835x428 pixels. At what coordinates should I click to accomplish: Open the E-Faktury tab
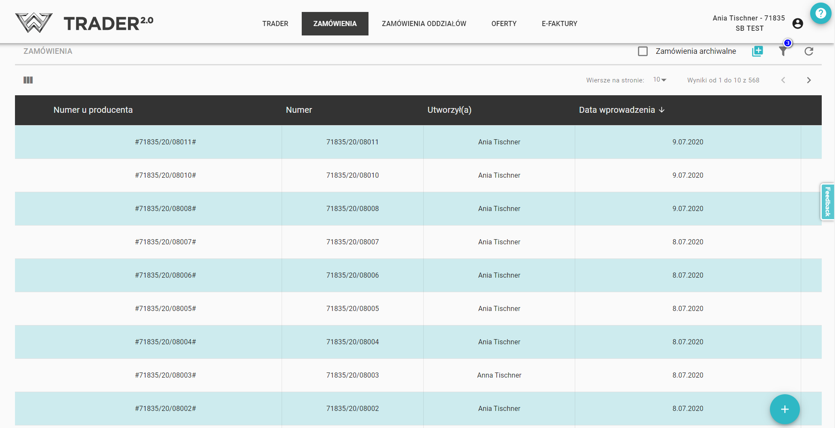point(559,24)
